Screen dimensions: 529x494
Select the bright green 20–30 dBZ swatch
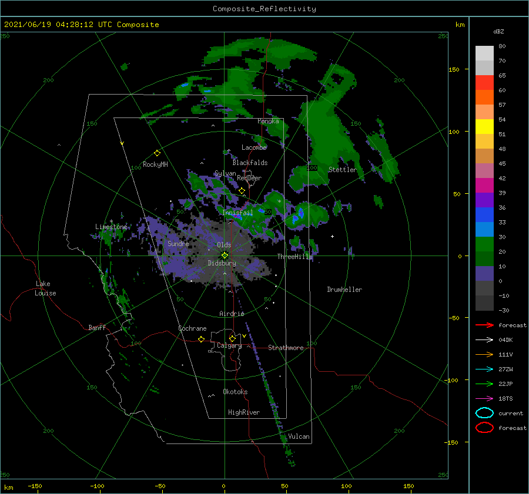[x=484, y=244]
